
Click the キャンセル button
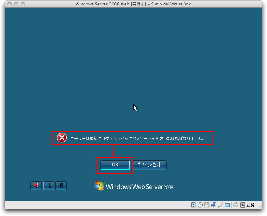click(150, 165)
